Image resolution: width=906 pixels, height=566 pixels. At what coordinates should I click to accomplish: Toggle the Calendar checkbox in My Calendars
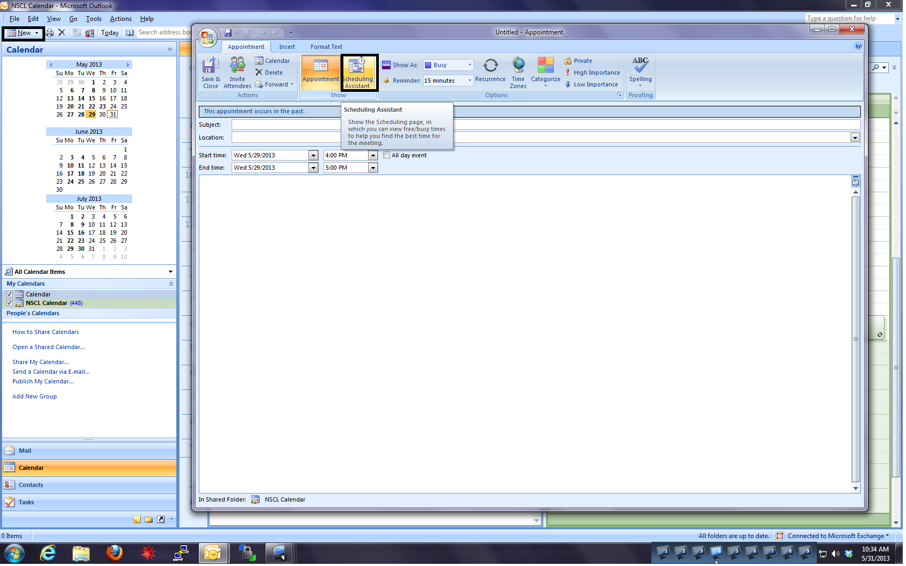pyautogui.click(x=9, y=295)
